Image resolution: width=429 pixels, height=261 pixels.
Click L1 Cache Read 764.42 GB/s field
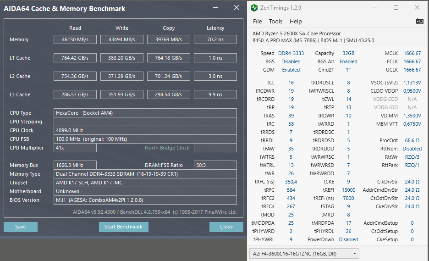click(75, 58)
